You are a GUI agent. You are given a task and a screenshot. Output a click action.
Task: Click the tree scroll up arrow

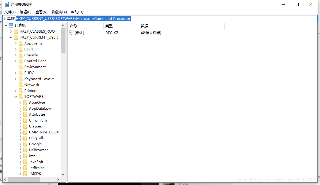click(63, 25)
